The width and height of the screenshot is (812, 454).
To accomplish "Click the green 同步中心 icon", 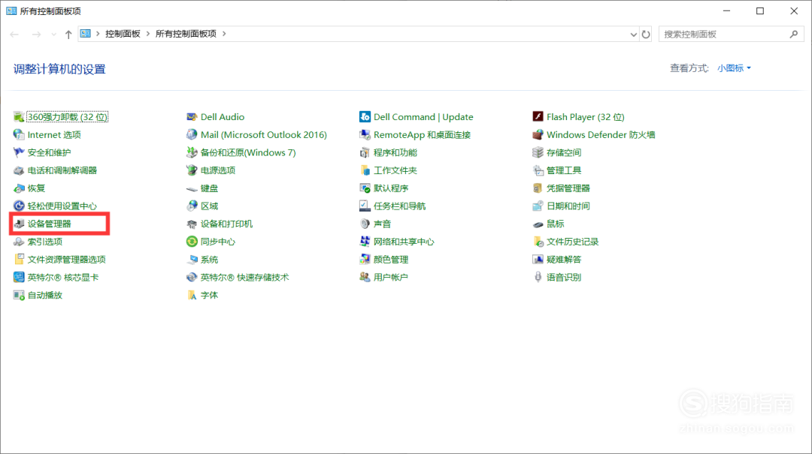I will [x=192, y=242].
